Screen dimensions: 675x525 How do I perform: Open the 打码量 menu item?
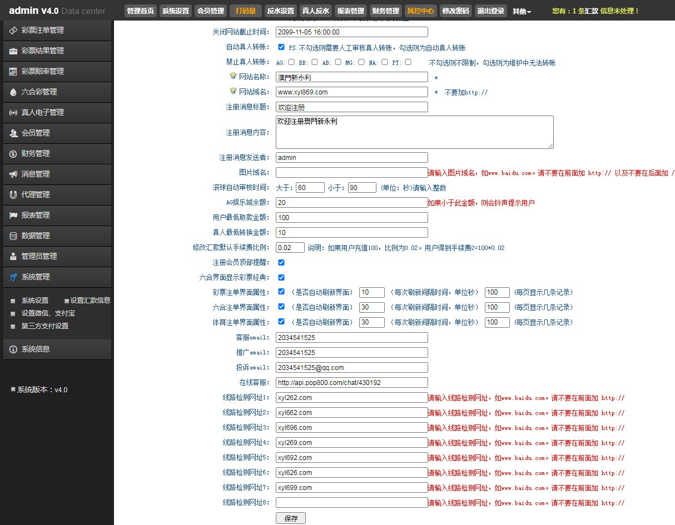245,10
